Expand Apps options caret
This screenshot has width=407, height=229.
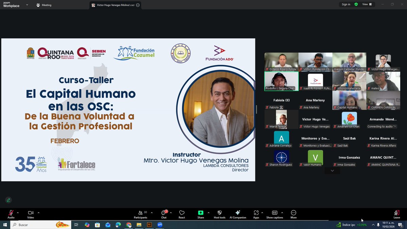[262, 213]
